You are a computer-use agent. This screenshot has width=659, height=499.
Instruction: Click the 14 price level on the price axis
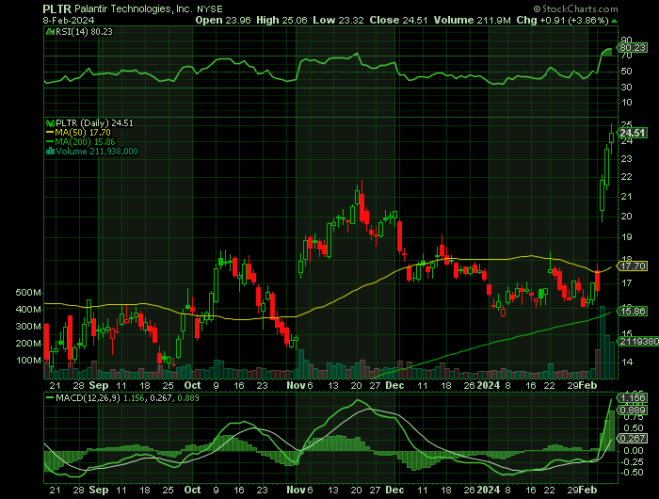[x=626, y=362]
